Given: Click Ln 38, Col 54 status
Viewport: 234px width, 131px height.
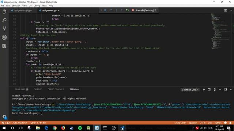Looking at the screenshot, I should click(x=180, y=123).
